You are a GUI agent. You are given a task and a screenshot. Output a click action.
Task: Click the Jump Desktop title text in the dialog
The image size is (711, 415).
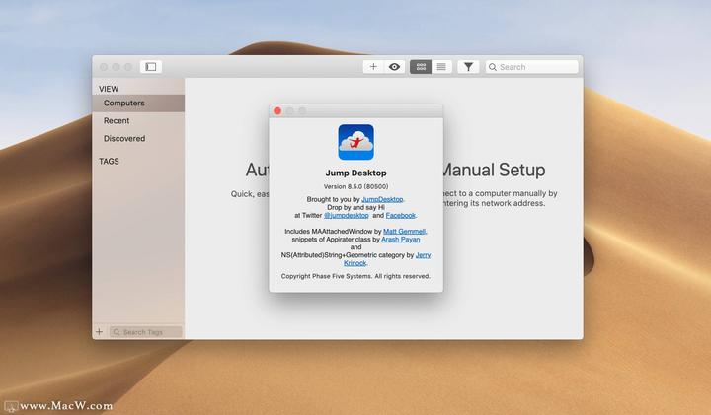tap(355, 173)
